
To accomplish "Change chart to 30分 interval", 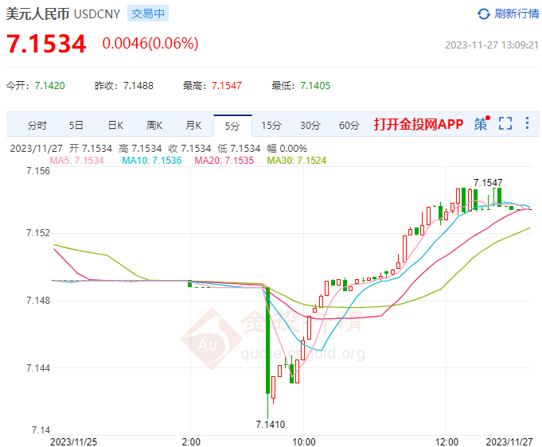I will (x=310, y=125).
